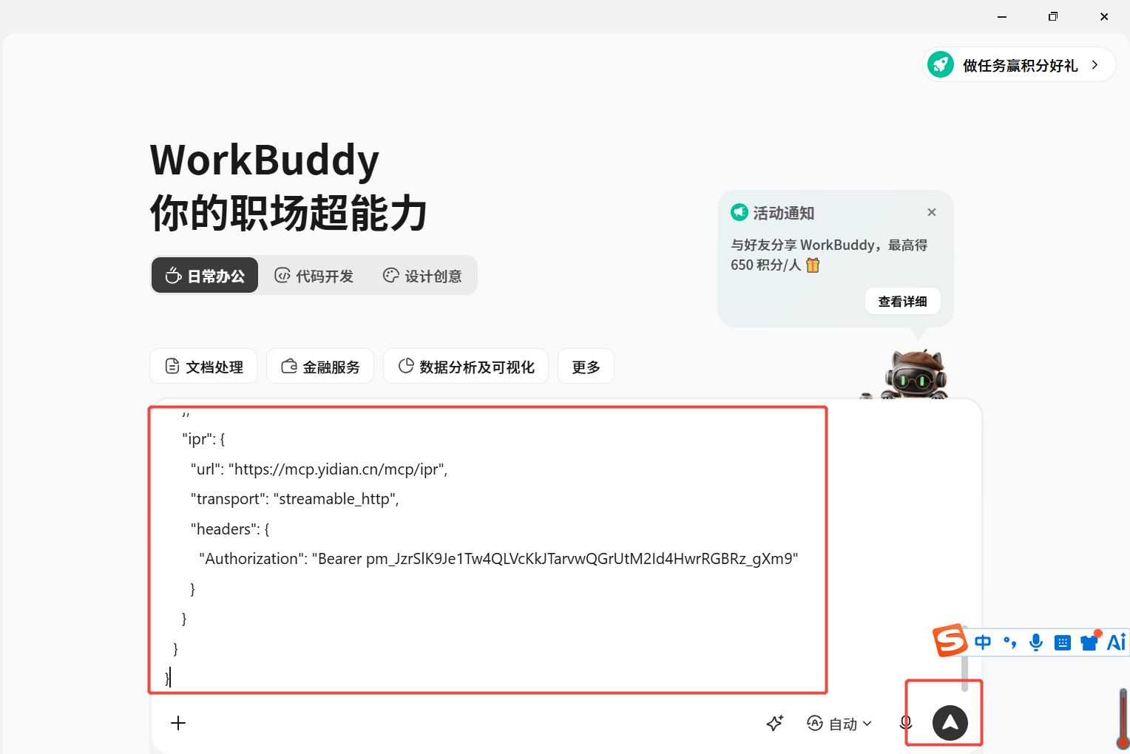The width and height of the screenshot is (1130, 754).
Task: Open the Sogou skin shirt icon
Action: pyautogui.click(x=1090, y=641)
